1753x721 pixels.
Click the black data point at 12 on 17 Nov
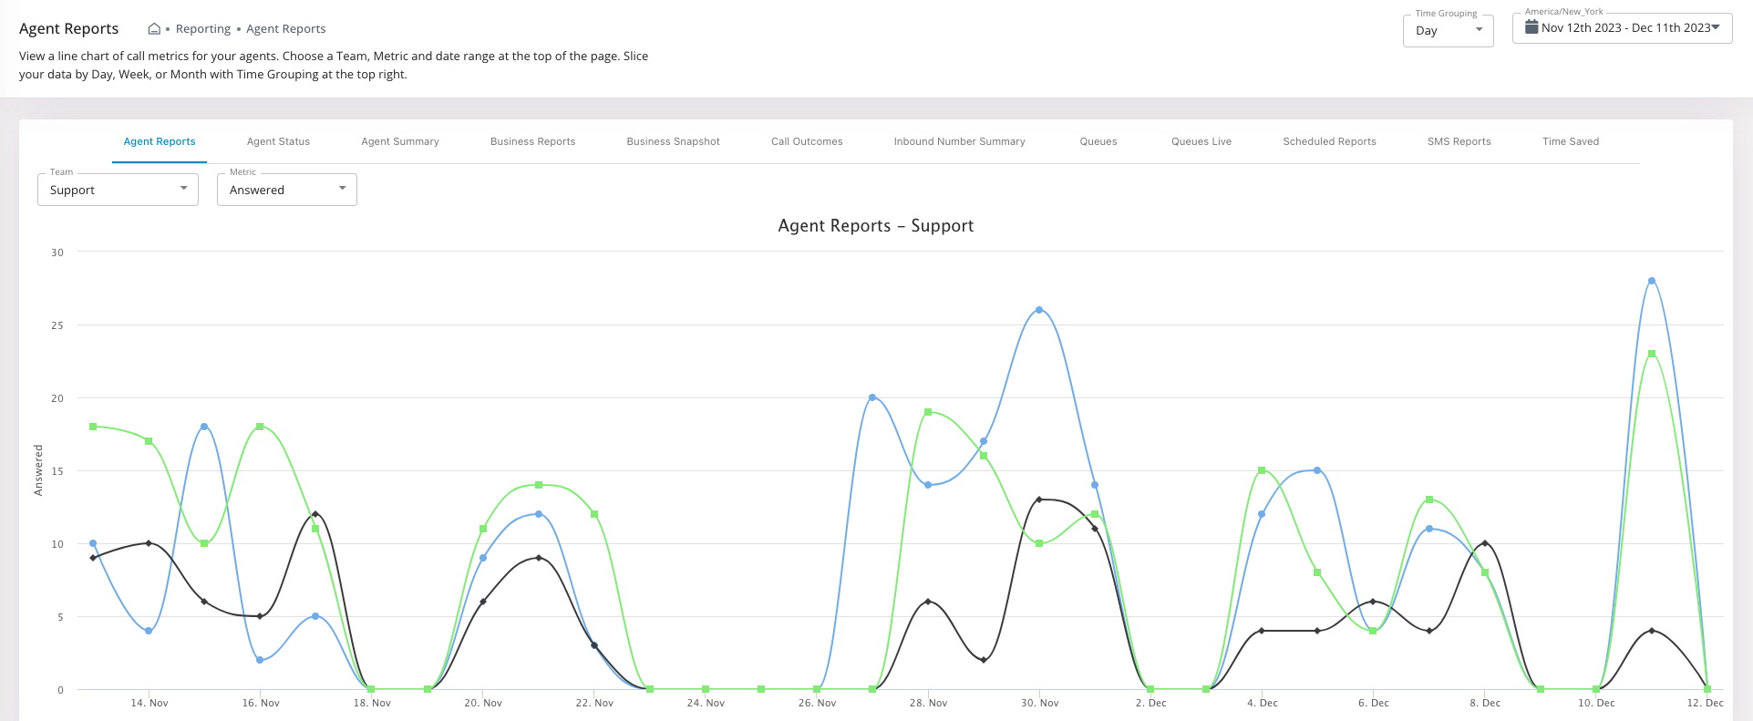315,514
